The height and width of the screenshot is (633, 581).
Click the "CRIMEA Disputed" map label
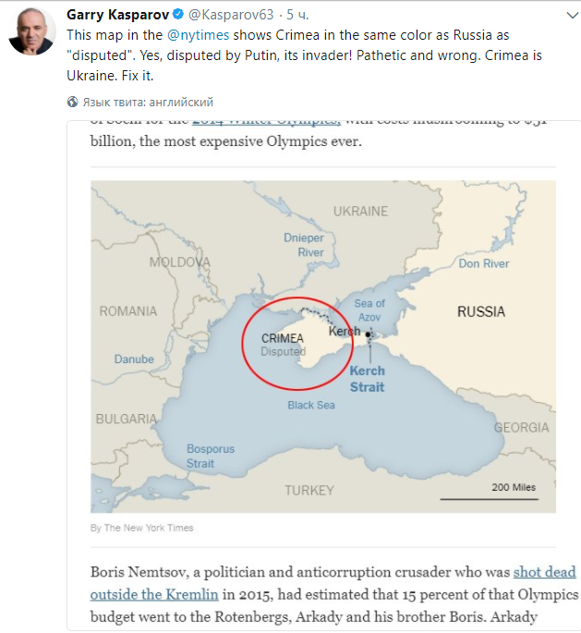[283, 345]
